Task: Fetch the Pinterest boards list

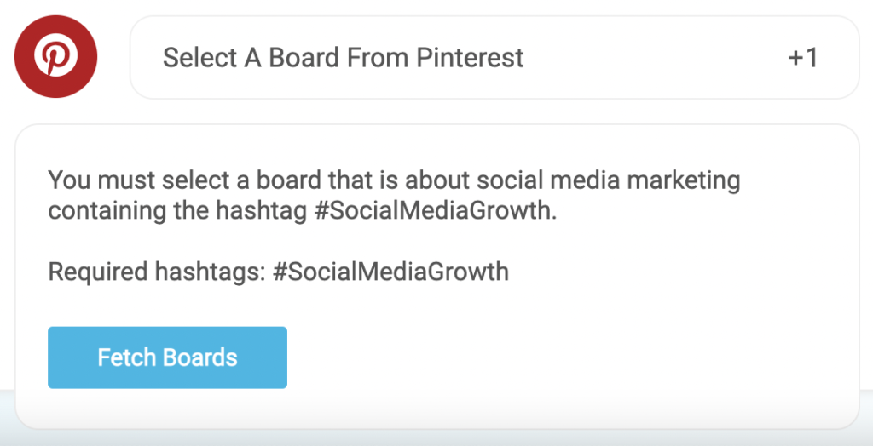Action: tap(168, 357)
